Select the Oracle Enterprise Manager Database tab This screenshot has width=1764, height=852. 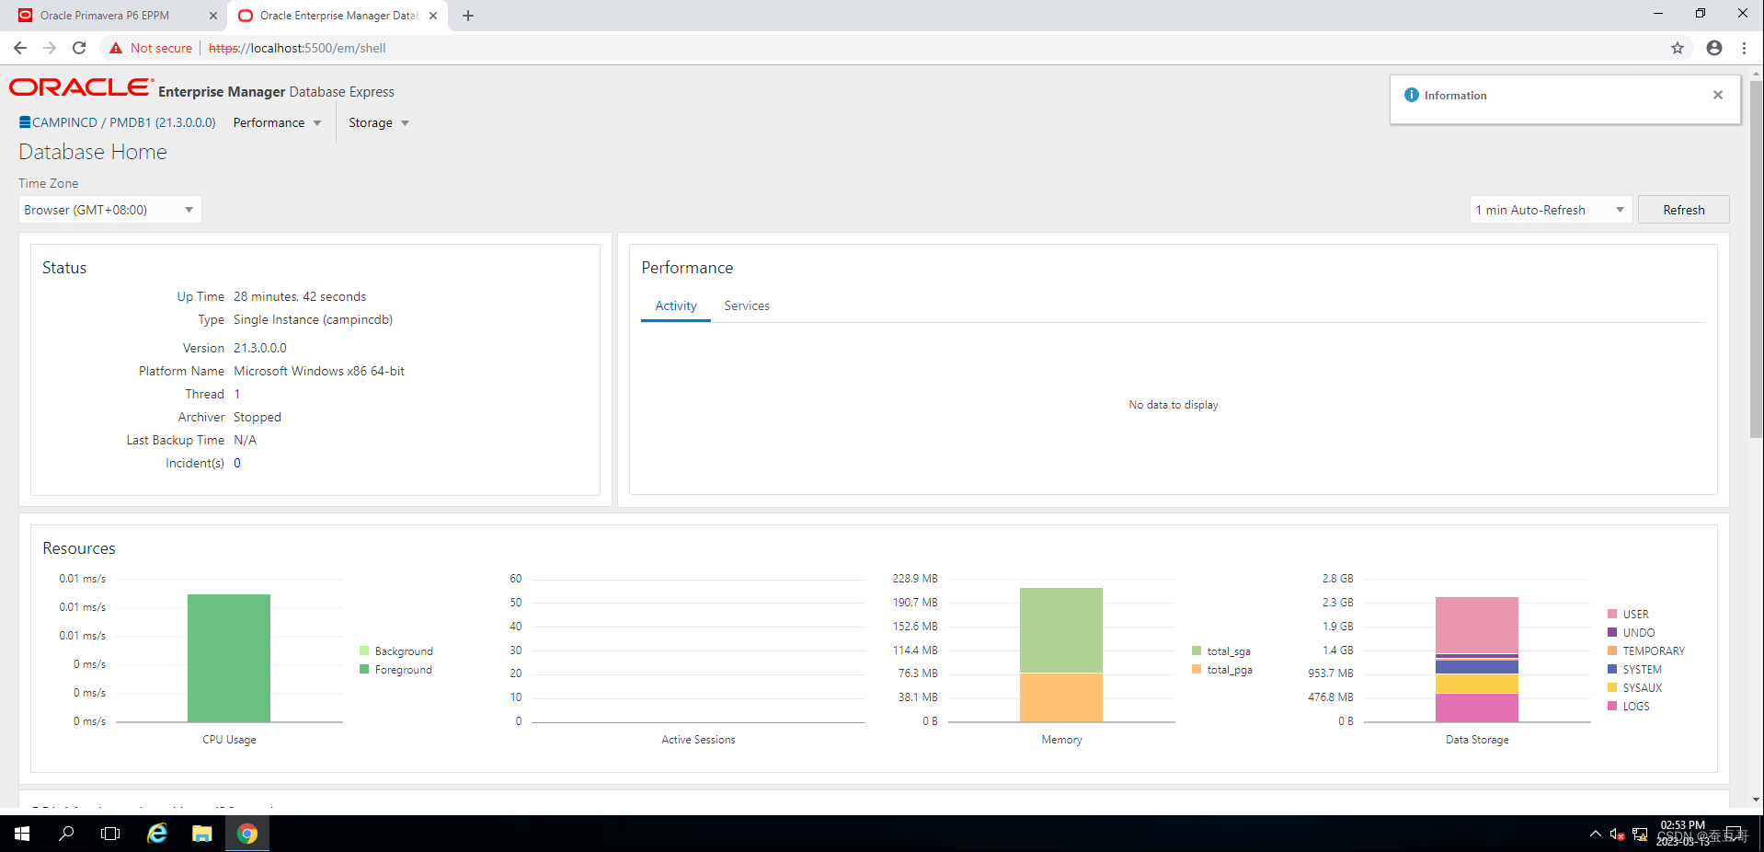pyautogui.click(x=338, y=16)
